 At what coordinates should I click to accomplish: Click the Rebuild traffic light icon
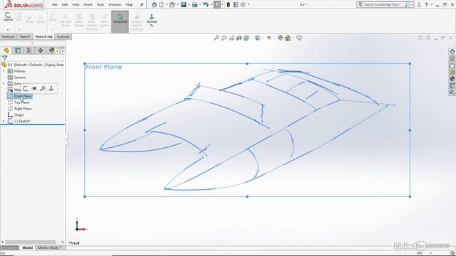pyautogui.click(x=228, y=5)
